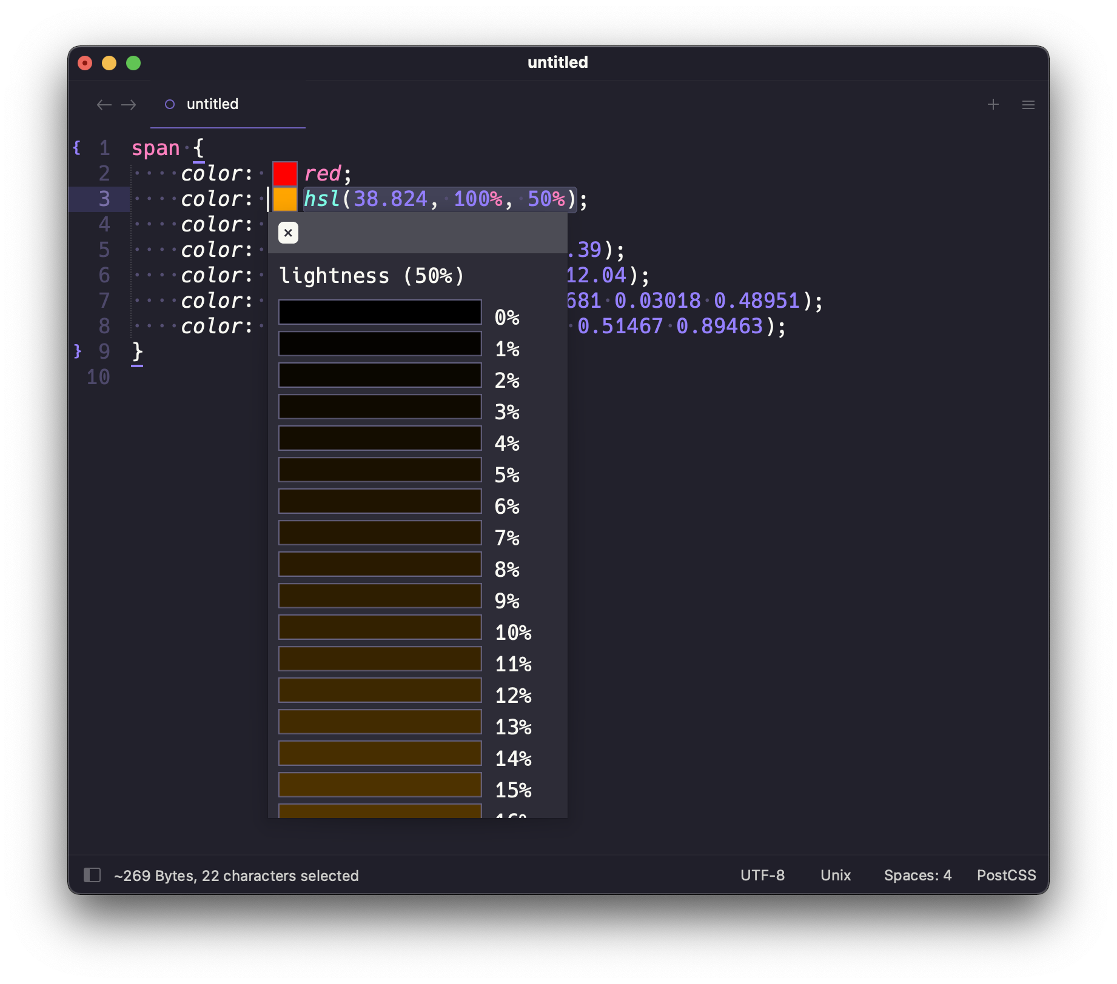Click line number 3 in gutter
Image resolution: width=1117 pixels, height=984 pixels.
click(104, 199)
